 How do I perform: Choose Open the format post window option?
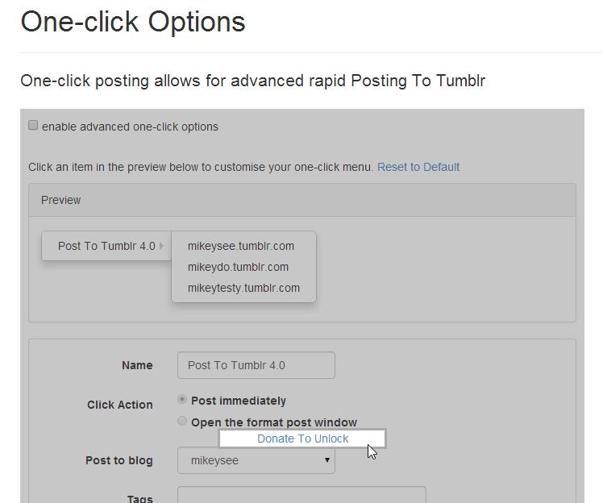pos(183,422)
